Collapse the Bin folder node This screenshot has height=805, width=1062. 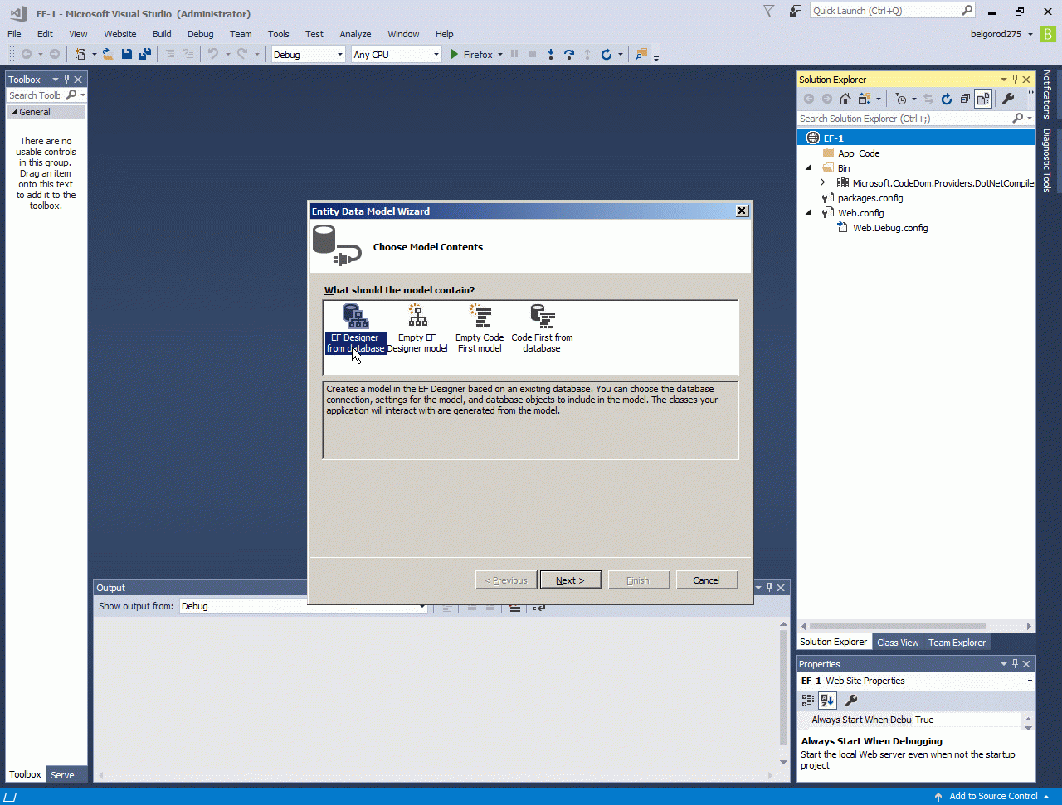[x=809, y=168]
